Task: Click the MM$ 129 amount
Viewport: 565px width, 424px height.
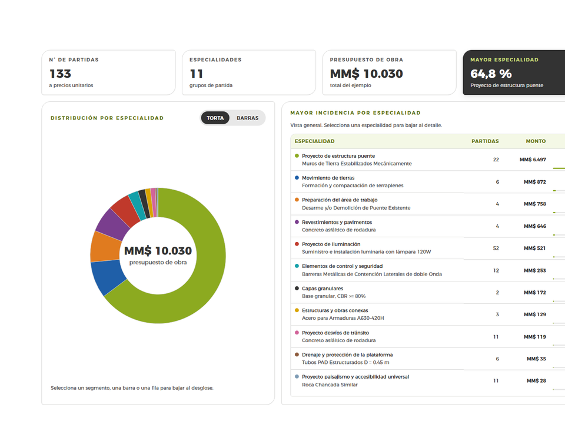Action: pyautogui.click(x=535, y=314)
